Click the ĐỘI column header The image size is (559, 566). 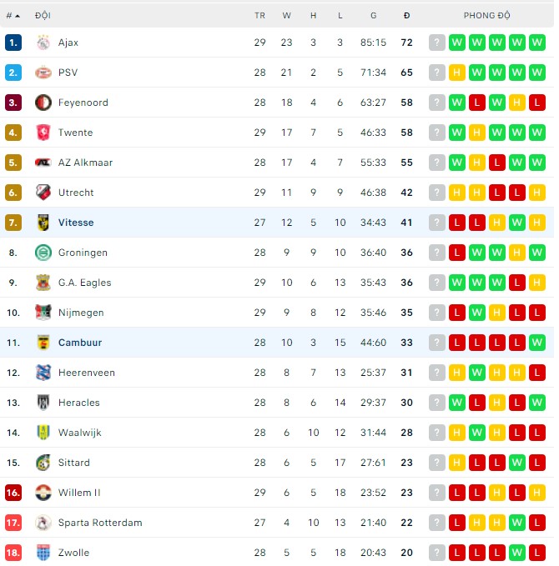click(x=43, y=16)
